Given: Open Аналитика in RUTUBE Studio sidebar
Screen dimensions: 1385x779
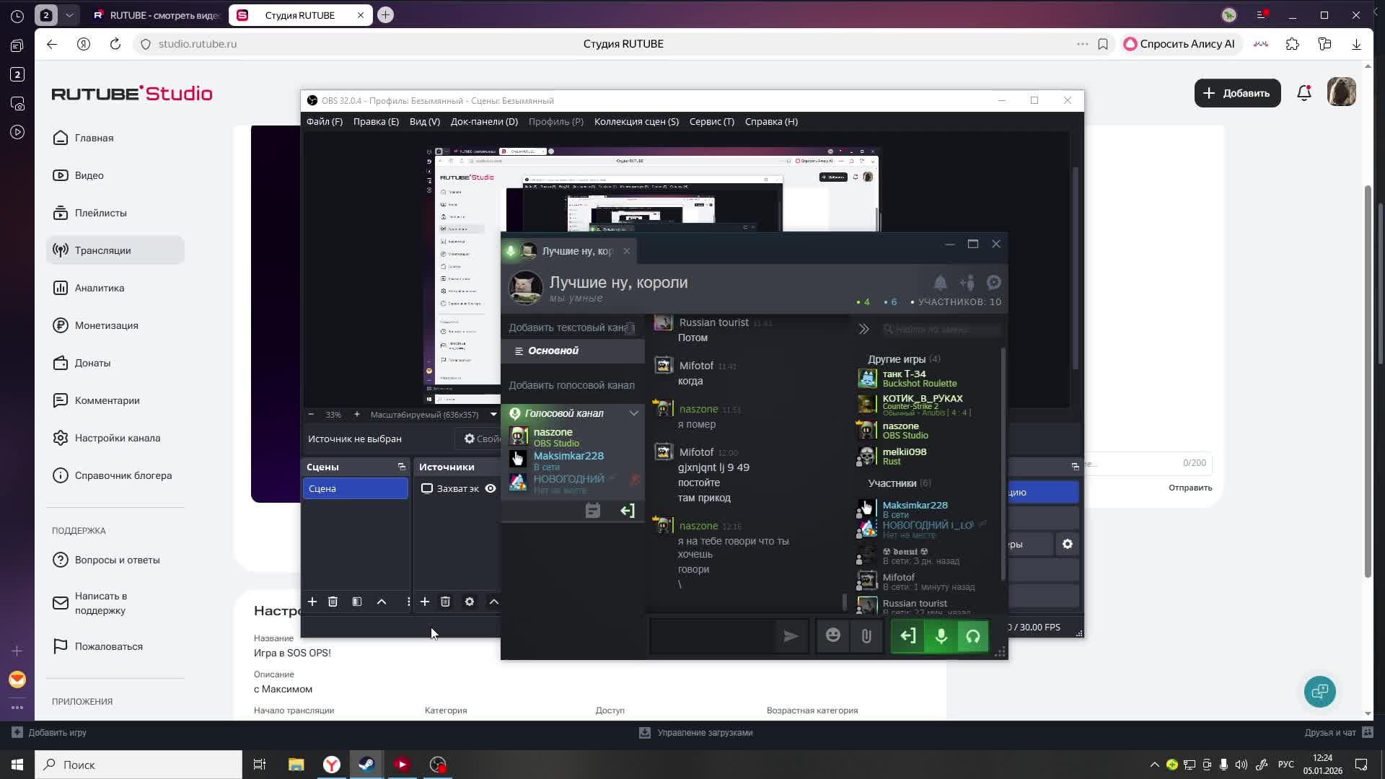Looking at the screenshot, I should [x=100, y=288].
